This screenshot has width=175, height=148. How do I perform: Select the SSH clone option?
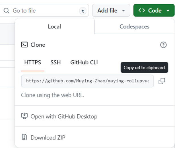55,62
